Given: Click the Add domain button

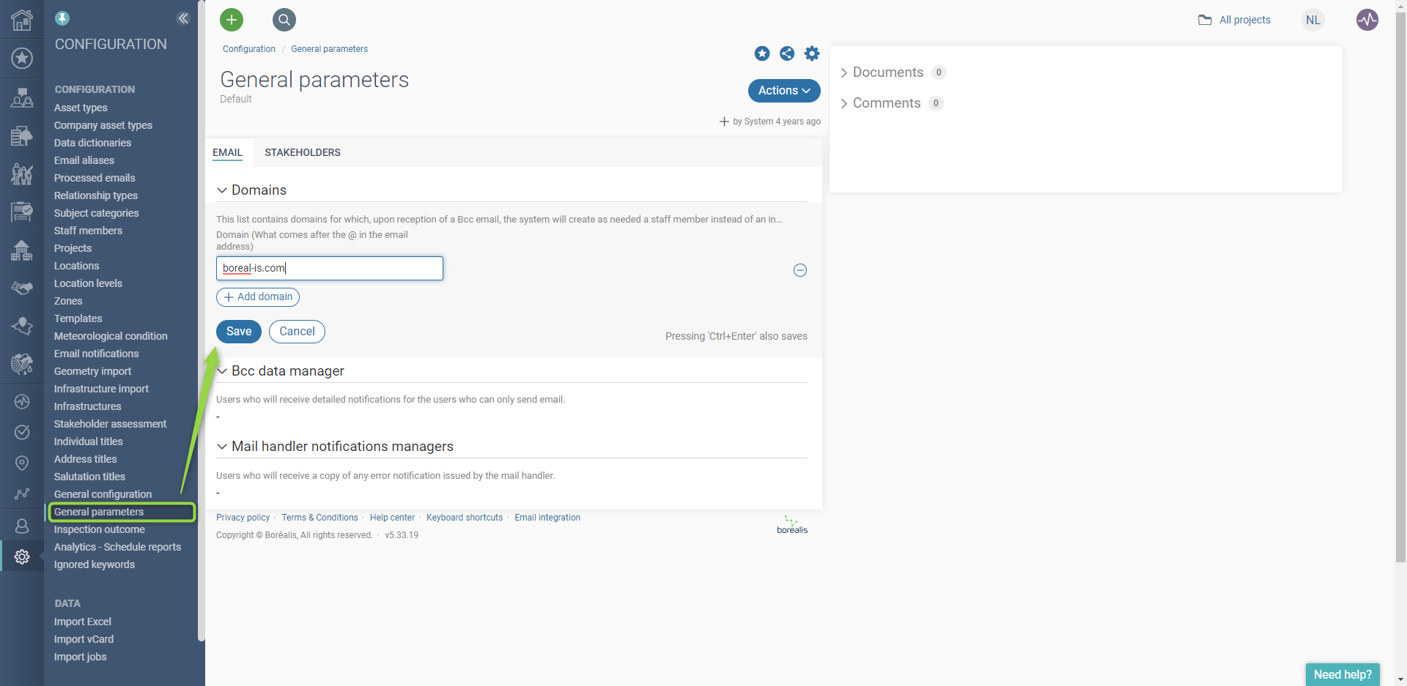Looking at the screenshot, I should (x=258, y=297).
